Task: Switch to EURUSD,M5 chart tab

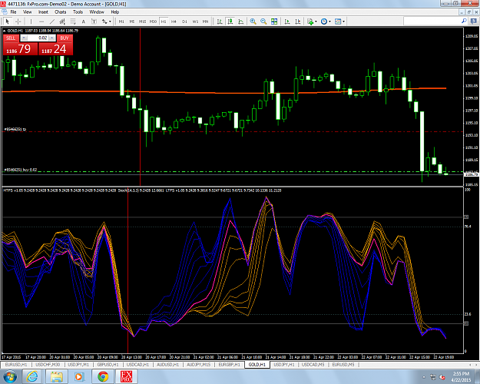Action: click(343, 365)
